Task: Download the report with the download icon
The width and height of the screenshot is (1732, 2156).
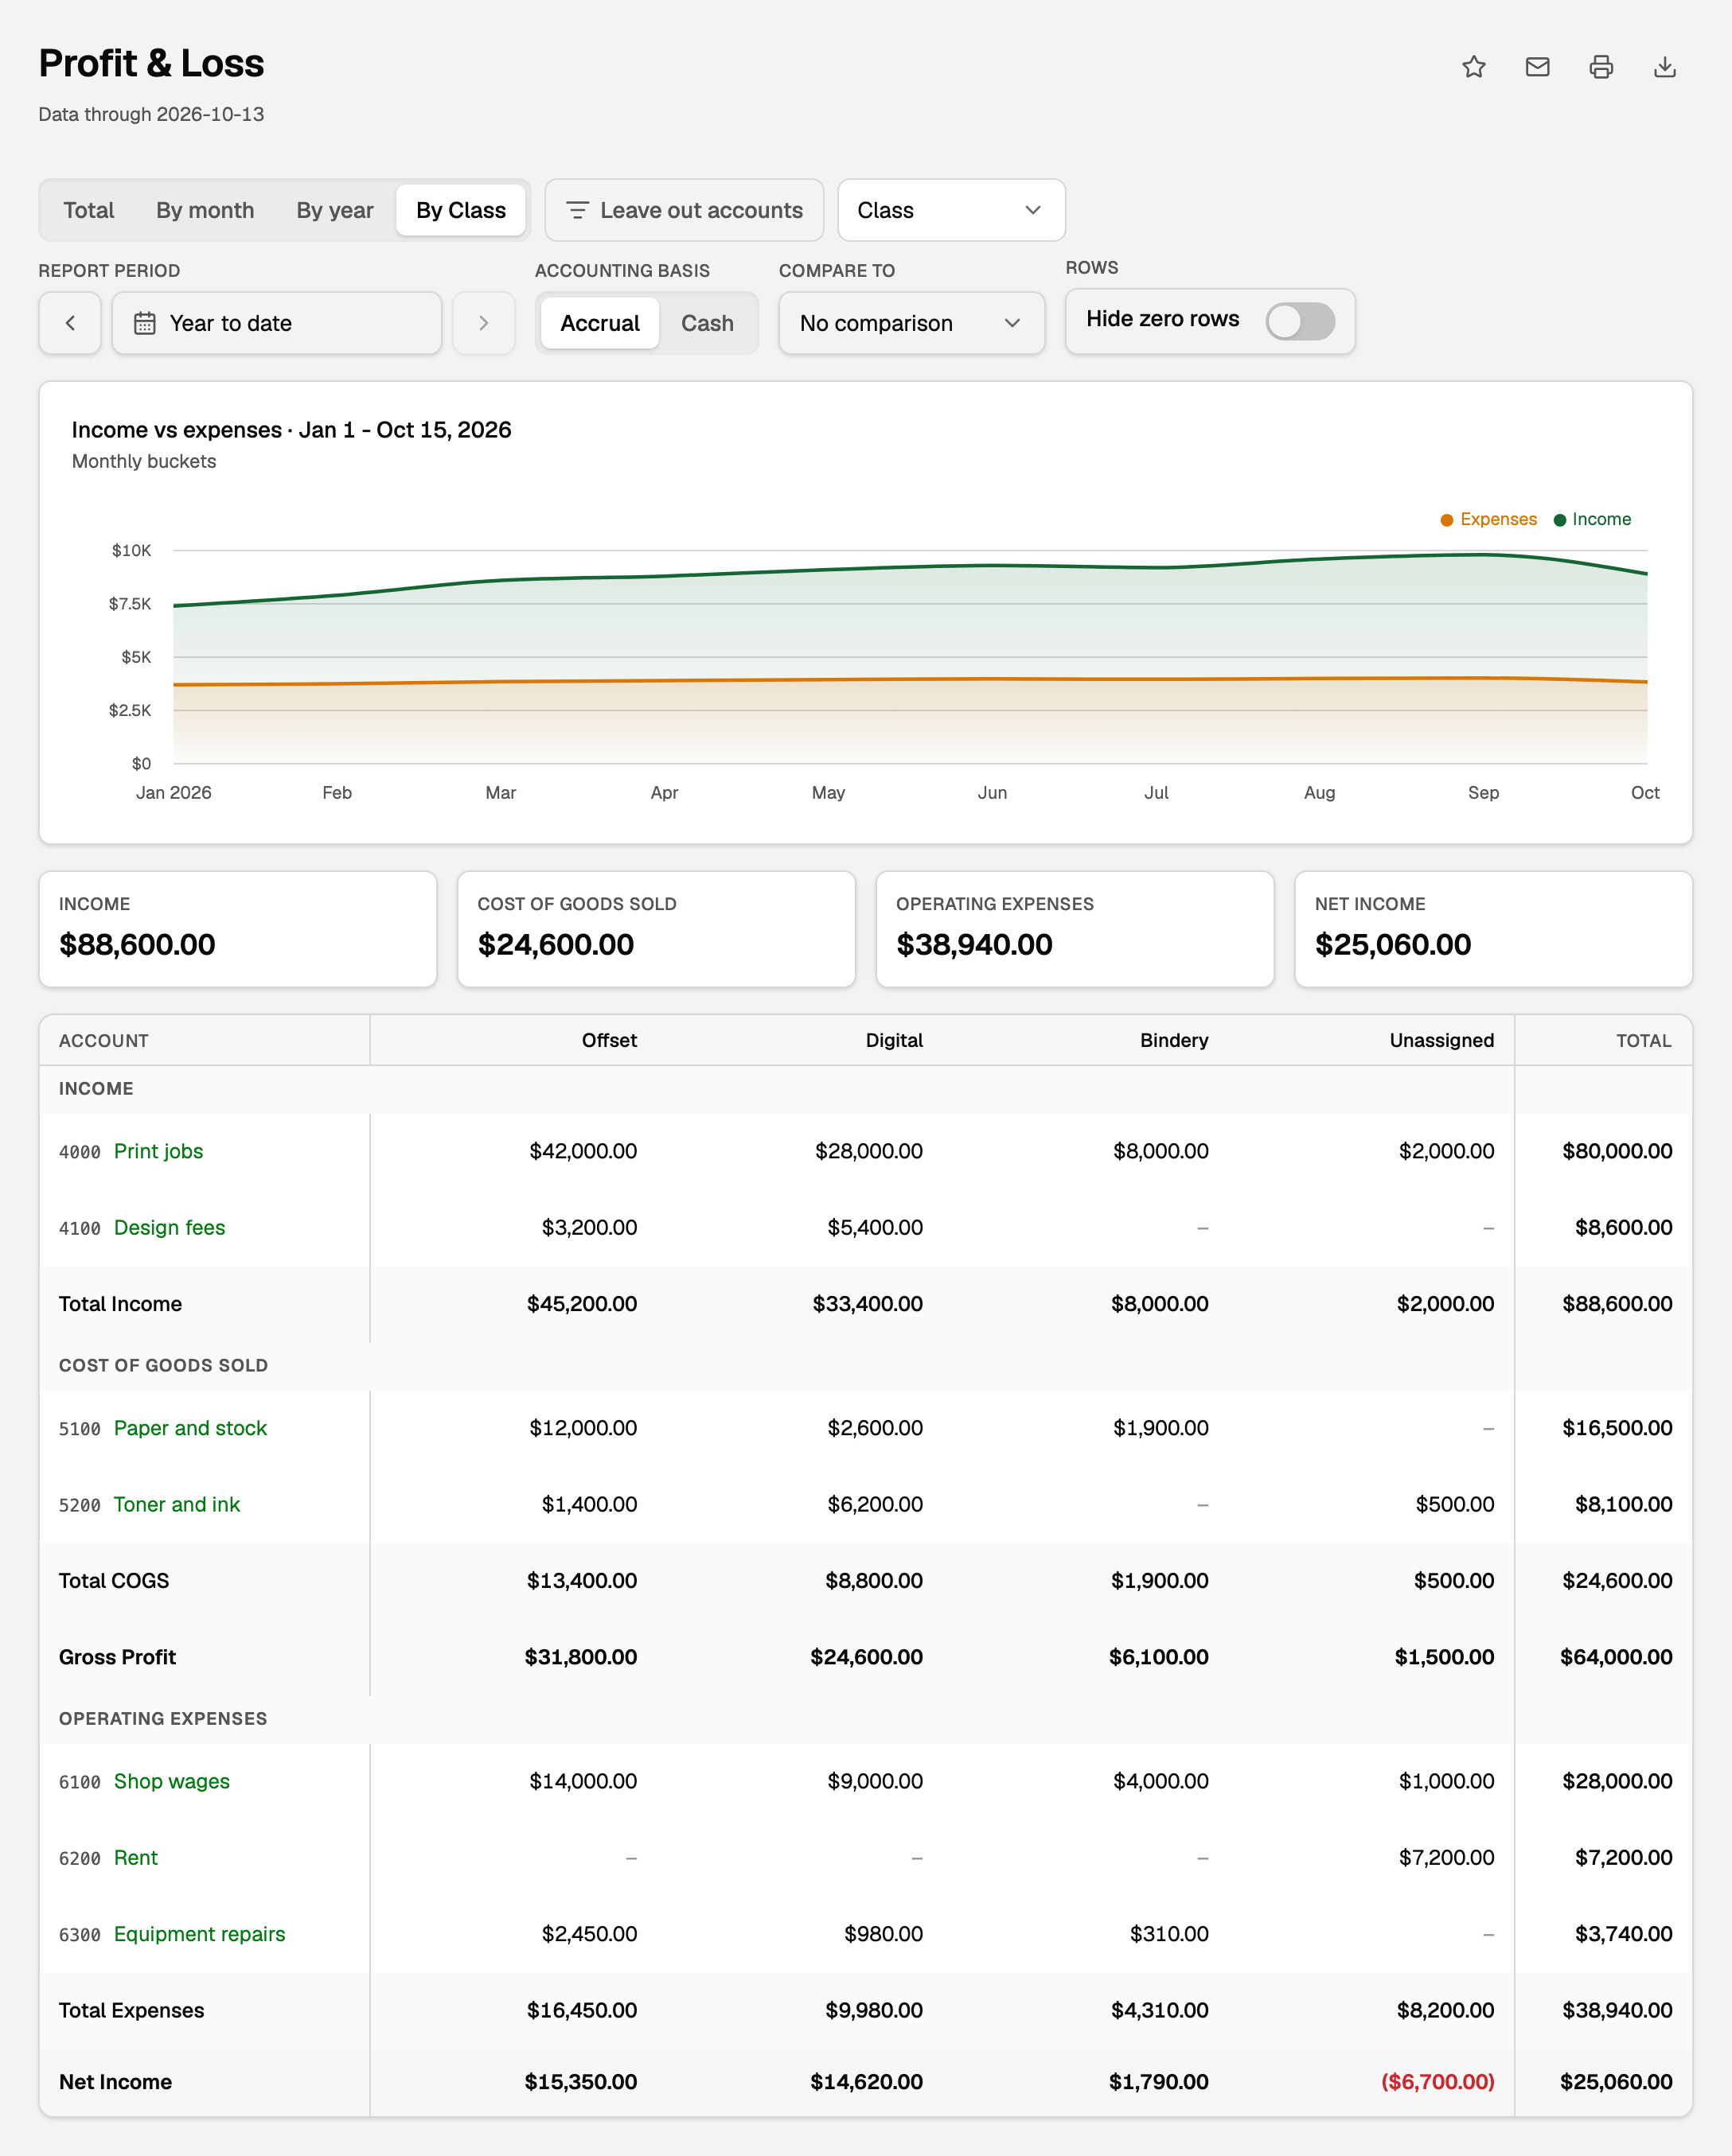Action: pyautogui.click(x=1665, y=67)
